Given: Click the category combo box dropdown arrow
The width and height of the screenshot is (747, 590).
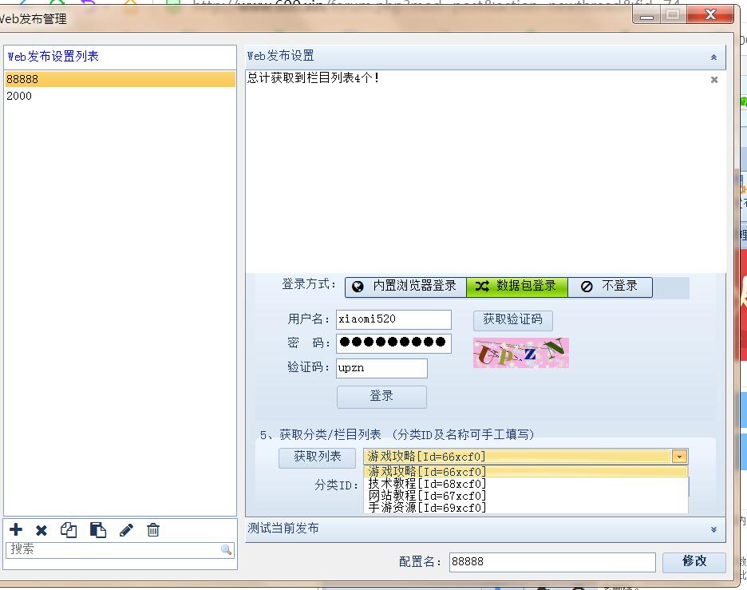Looking at the screenshot, I should [x=679, y=457].
